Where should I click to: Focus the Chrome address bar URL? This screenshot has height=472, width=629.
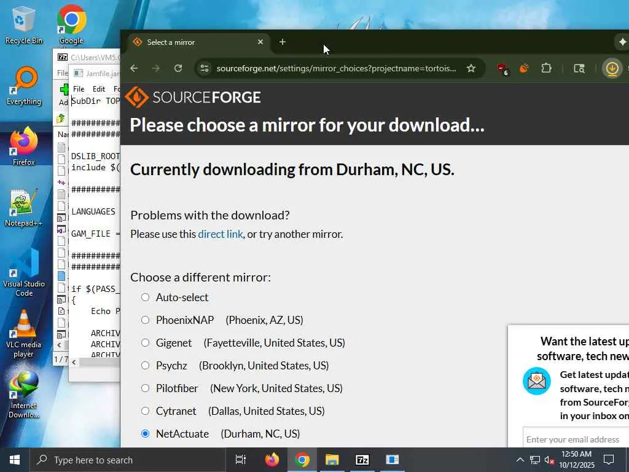tap(336, 68)
